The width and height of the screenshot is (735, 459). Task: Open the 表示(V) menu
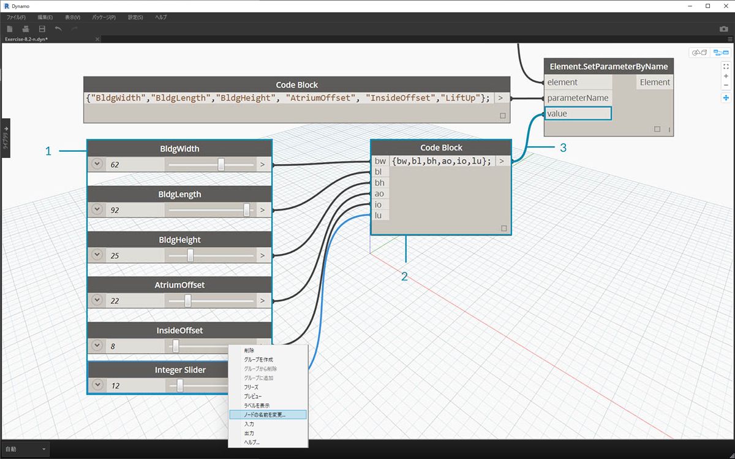tap(72, 17)
